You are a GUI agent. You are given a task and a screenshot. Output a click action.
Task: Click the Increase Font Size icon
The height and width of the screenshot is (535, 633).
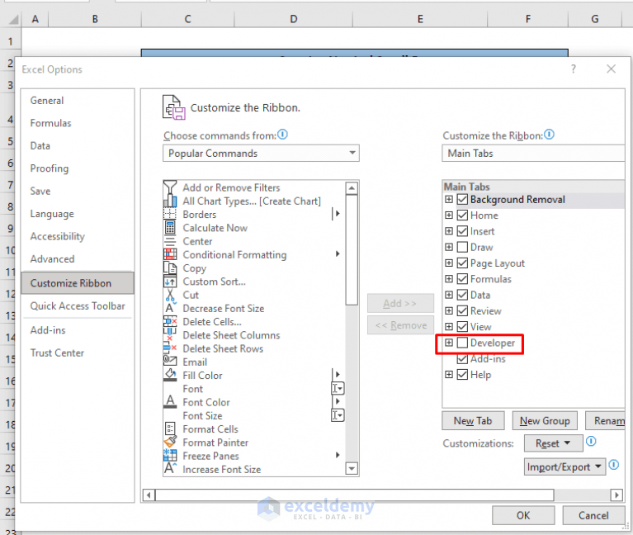(170, 469)
